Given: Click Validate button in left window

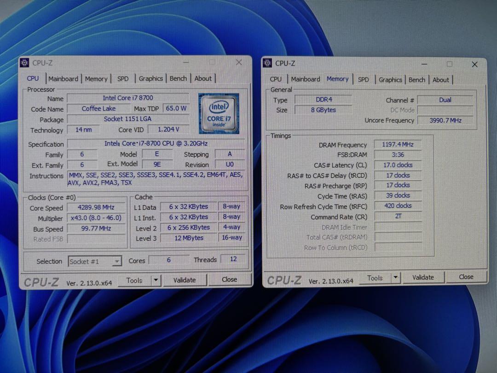Looking at the screenshot, I should point(185,280).
